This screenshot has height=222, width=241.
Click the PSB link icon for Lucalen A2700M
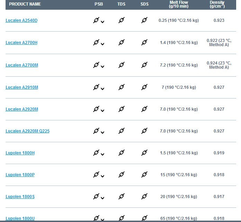(x=96, y=65)
